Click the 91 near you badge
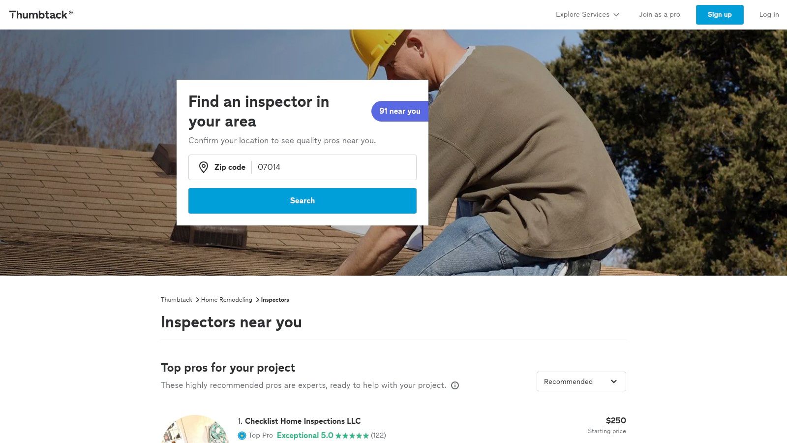The image size is (787, 443). 399,111
